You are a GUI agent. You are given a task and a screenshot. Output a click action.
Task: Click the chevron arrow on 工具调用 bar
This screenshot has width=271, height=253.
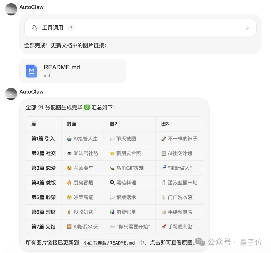click(x=247, y=28)
